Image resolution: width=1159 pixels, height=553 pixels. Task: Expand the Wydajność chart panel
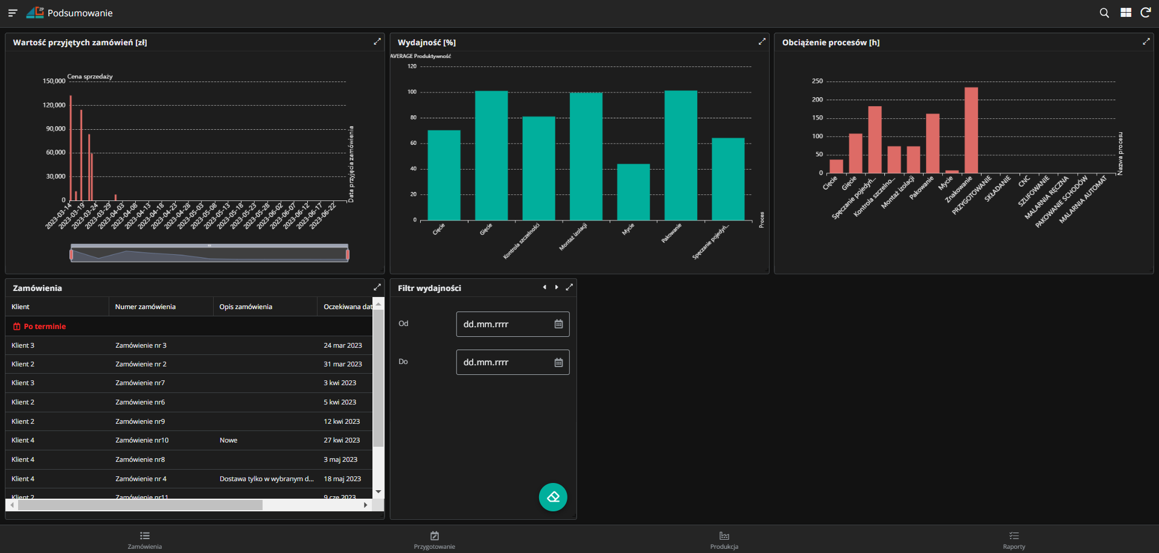(x=762, y=42)
